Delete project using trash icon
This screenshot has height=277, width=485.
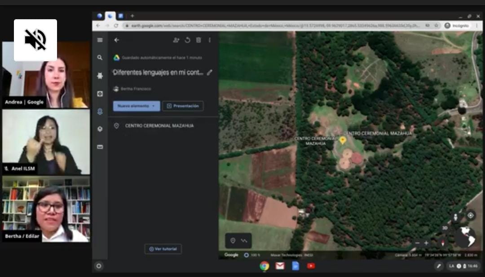tap(198, 40)
